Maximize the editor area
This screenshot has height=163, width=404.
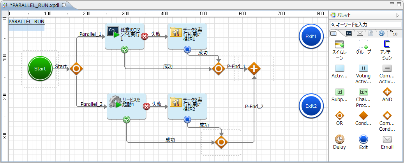[399, 4]
